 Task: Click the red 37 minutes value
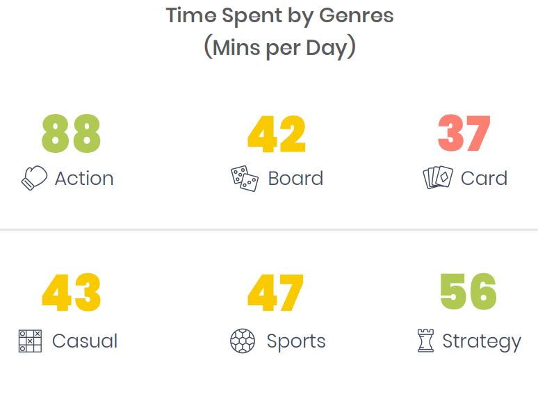click(464, 133)
